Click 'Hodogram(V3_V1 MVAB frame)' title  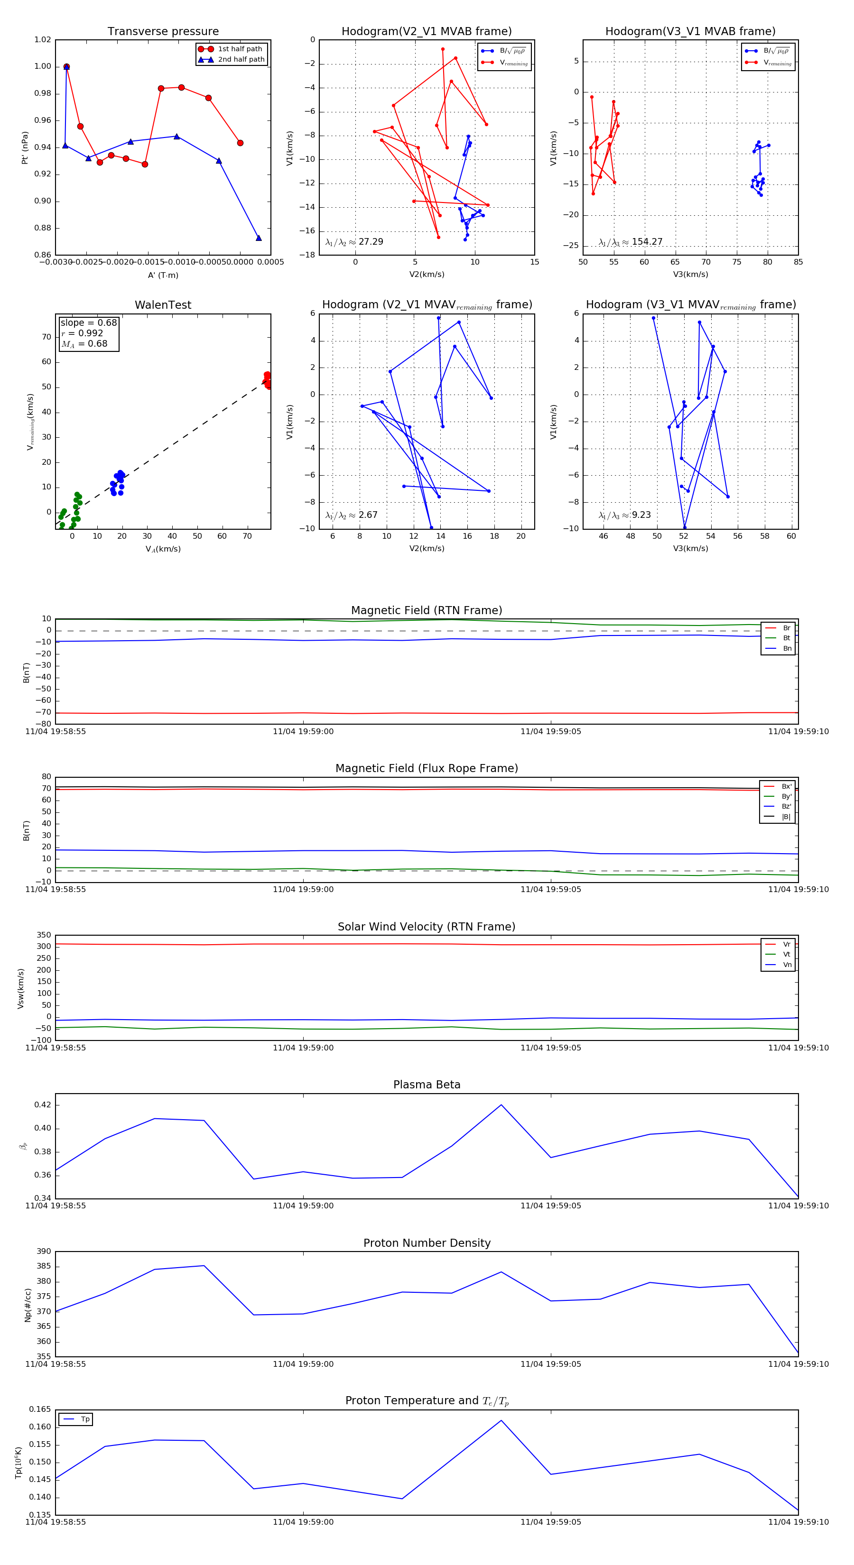point(690,32)
